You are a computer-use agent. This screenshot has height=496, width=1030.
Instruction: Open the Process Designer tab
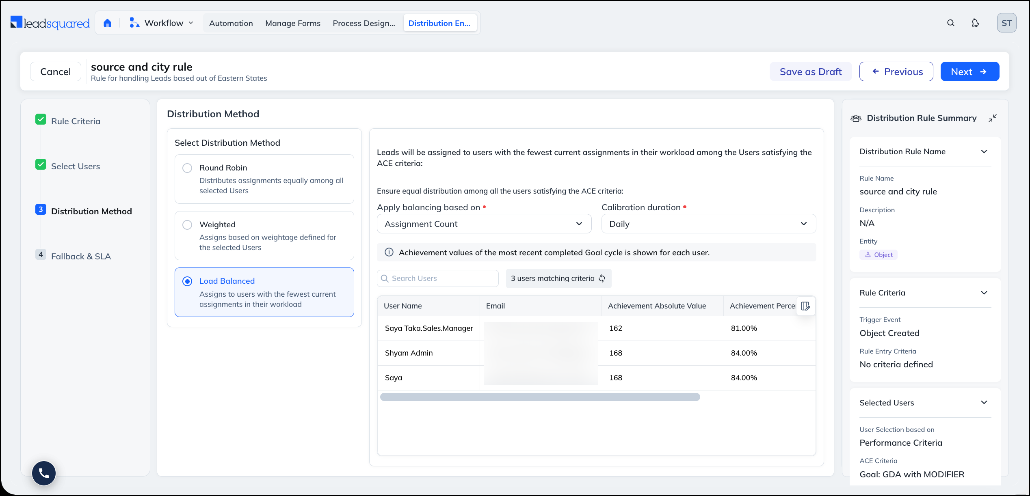tap(364, 23)
